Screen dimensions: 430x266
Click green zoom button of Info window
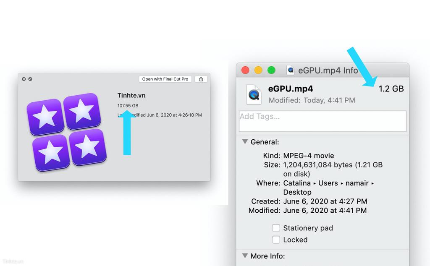click(x=272, y=70)
